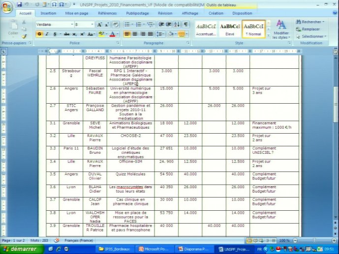Toggle bold (G) formatting
339x254 pixels.
pos(39,34)
